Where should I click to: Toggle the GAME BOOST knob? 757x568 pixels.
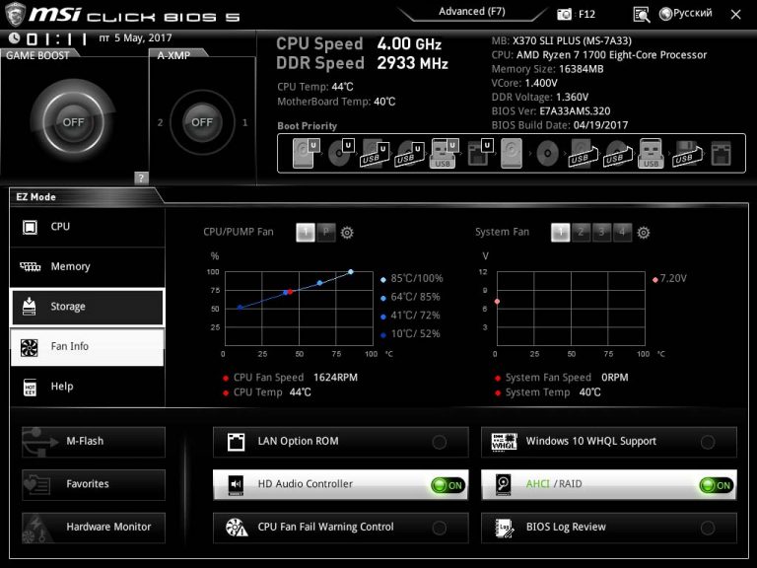pos(73,122)
